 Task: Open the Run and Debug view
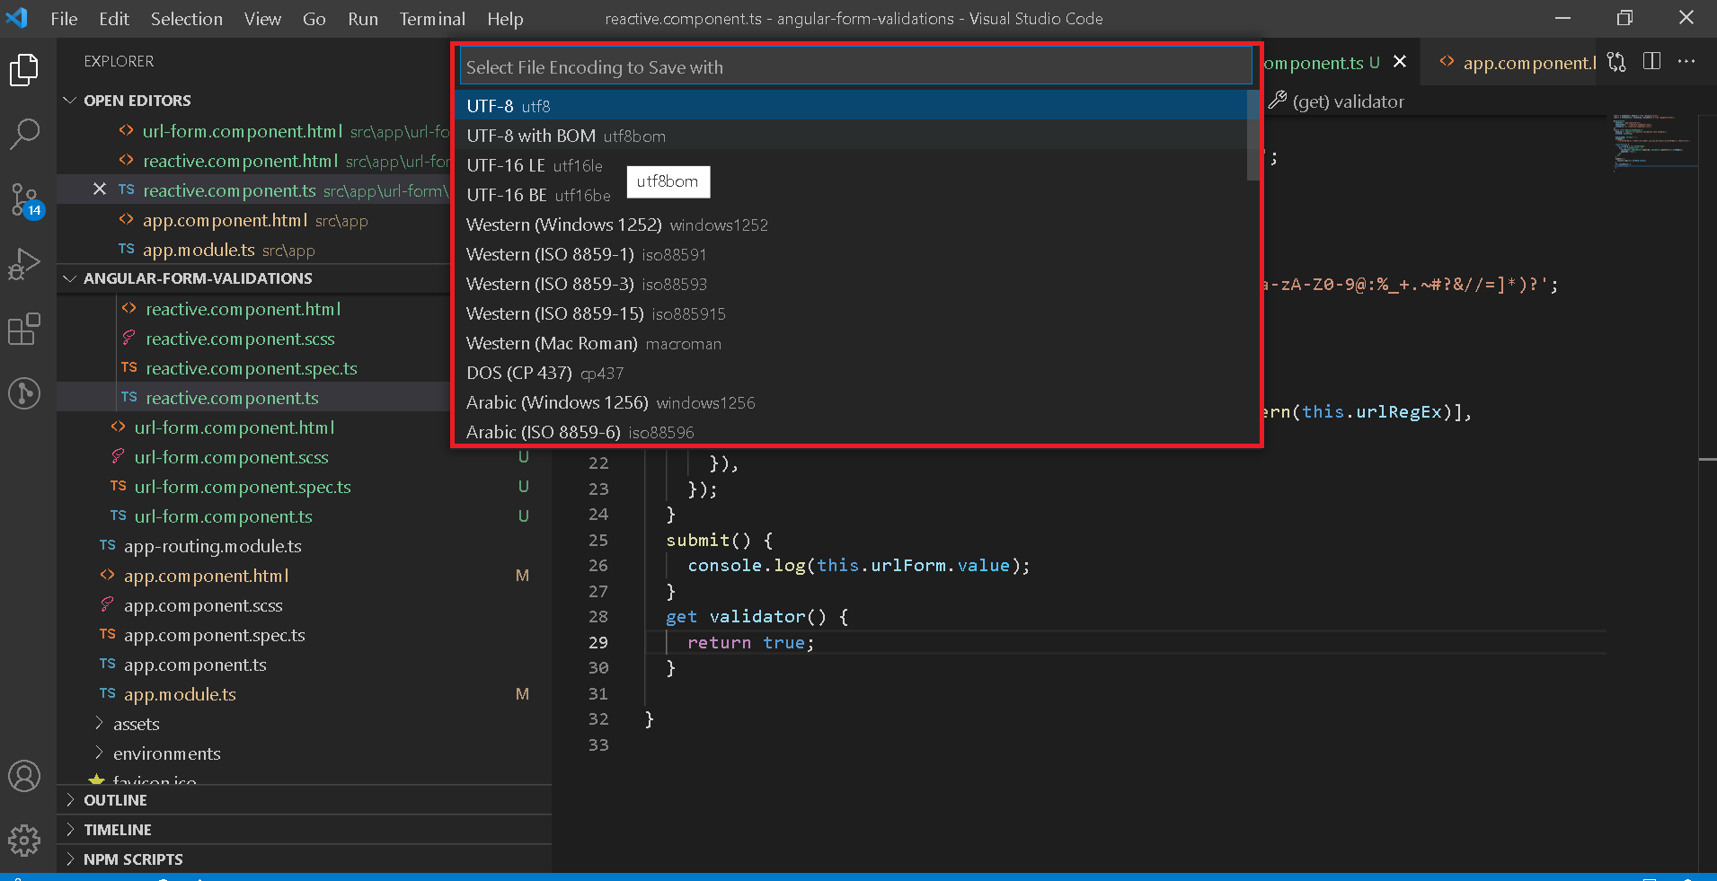(24, 263)
